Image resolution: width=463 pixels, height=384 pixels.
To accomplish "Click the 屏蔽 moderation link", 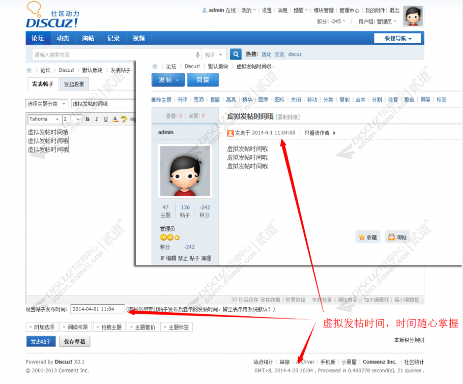I will pyautogui.click(x=425, y=100).
